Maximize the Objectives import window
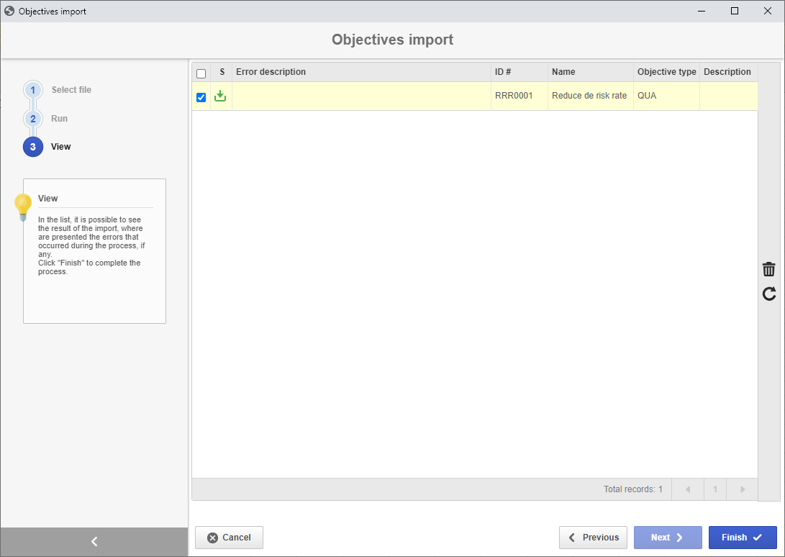Viewport: 785px width, 557px height. point(735,11)
